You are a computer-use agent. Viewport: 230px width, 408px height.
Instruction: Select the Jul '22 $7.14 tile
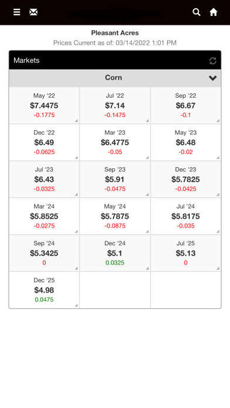(x=115, y=106)
